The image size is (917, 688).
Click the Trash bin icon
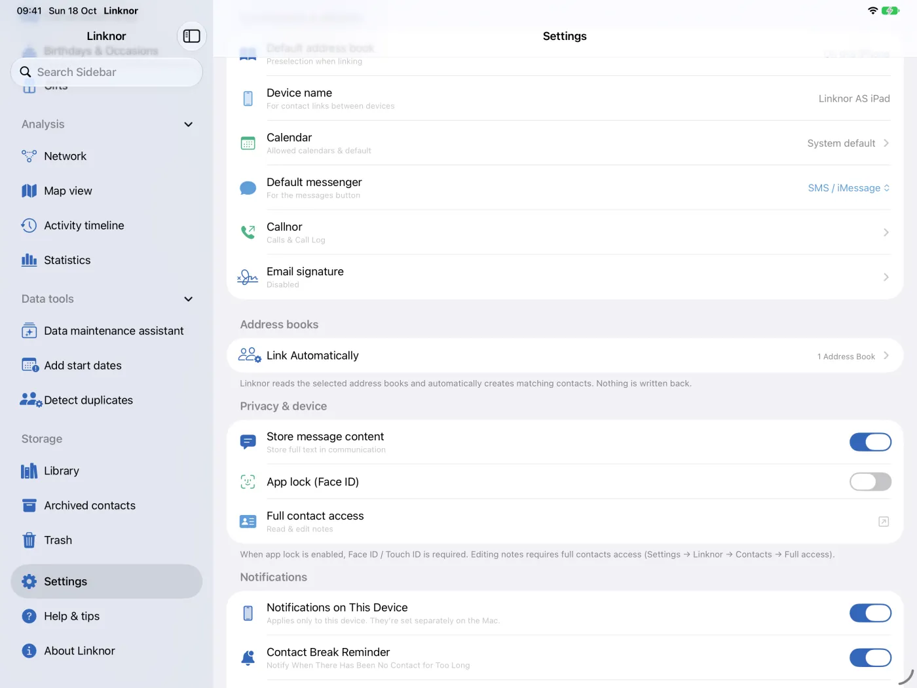[29, 541]
